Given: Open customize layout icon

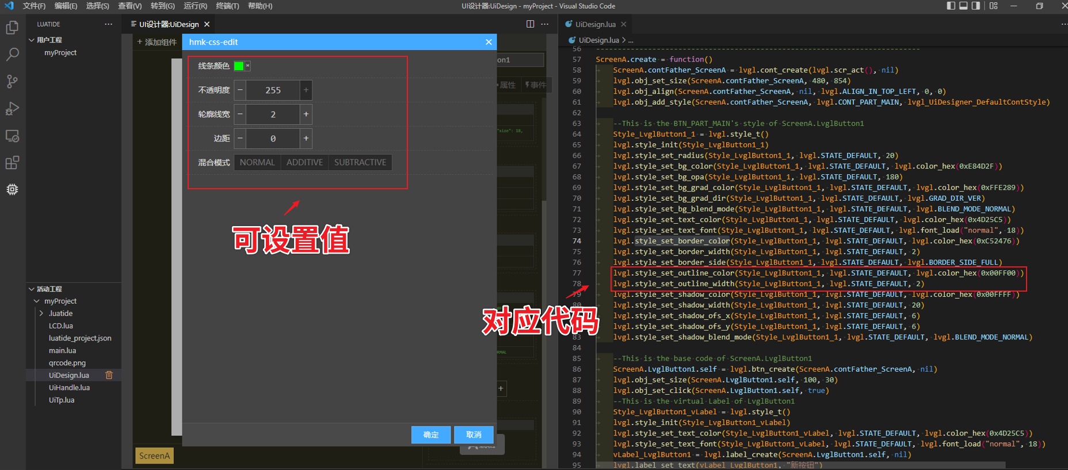Looking at the screenshot, I should [994, 6].
